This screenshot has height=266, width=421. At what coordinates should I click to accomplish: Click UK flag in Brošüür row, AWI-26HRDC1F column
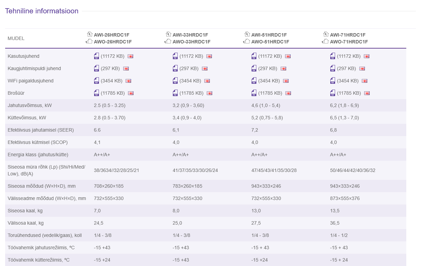point(131,93)
